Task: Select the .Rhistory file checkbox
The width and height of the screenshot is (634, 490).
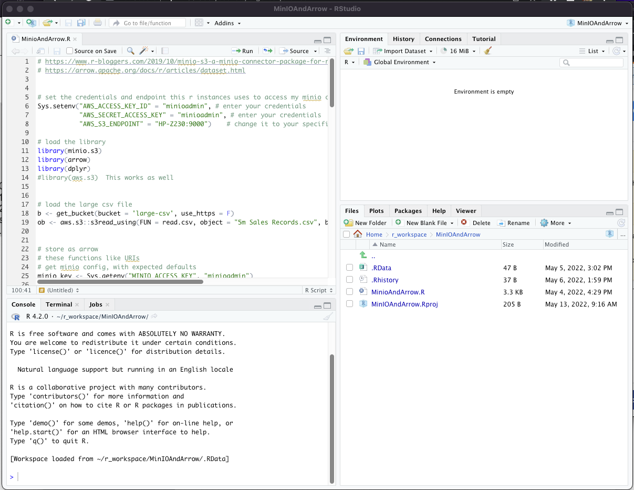Action: pyautogui.click(x=349, y=280)
